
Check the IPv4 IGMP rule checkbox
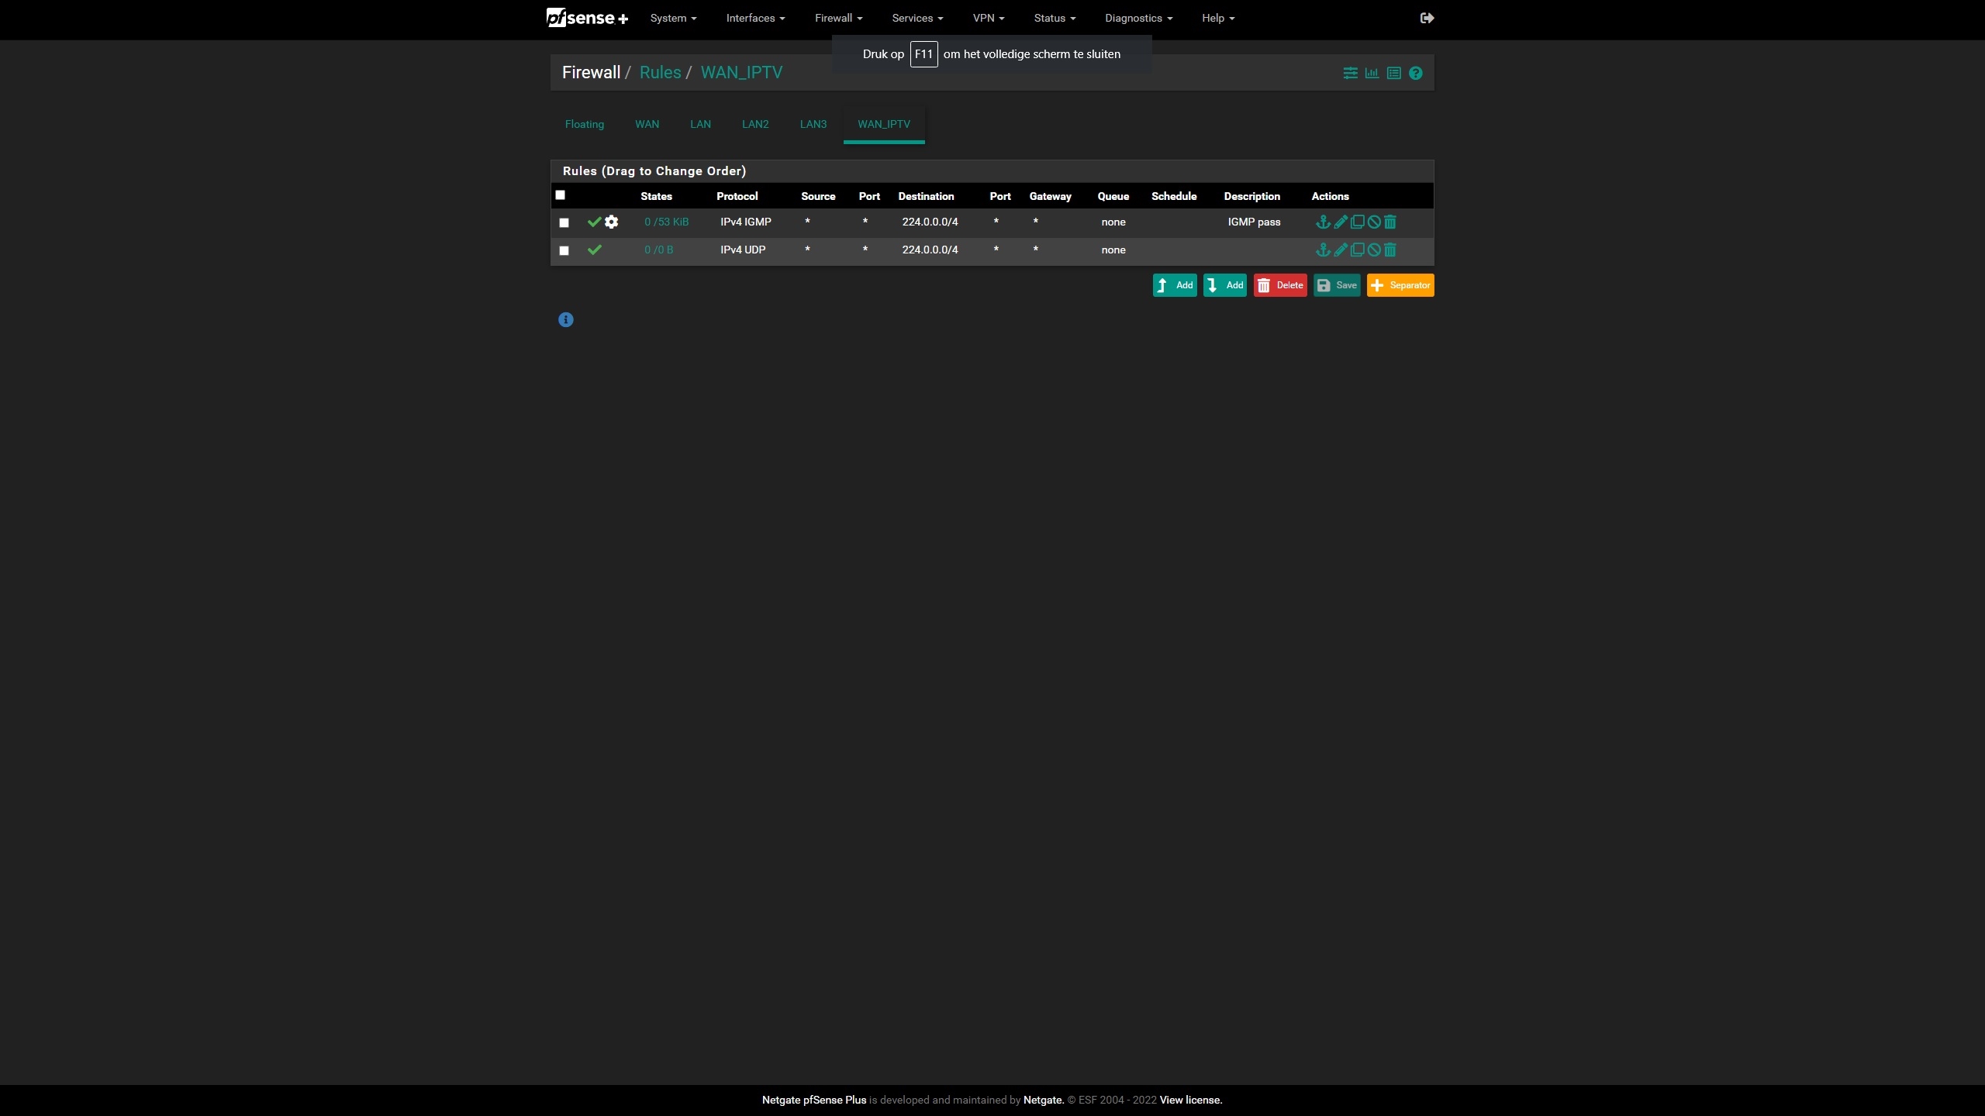pos(564,223)
